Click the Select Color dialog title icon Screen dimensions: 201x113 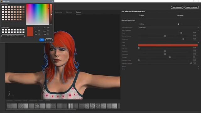[2, 1]
